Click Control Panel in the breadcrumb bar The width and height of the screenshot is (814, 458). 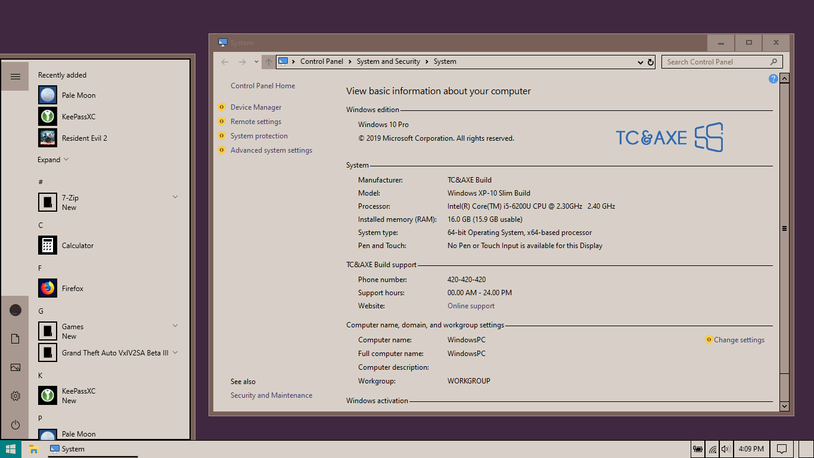click(322, 61)
